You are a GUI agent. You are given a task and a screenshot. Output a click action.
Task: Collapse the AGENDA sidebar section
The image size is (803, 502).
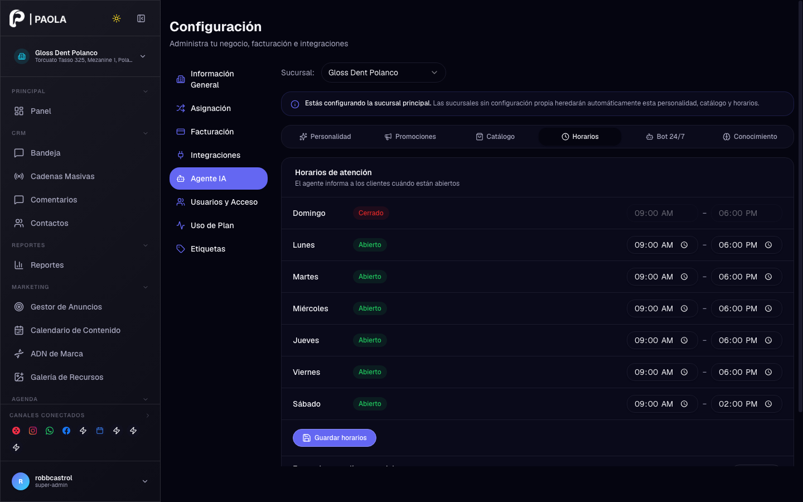[x=146, y=399]
